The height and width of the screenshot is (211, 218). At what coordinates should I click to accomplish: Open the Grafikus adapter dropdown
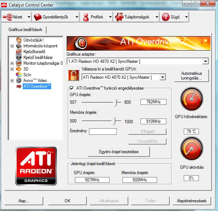point(205,61)
